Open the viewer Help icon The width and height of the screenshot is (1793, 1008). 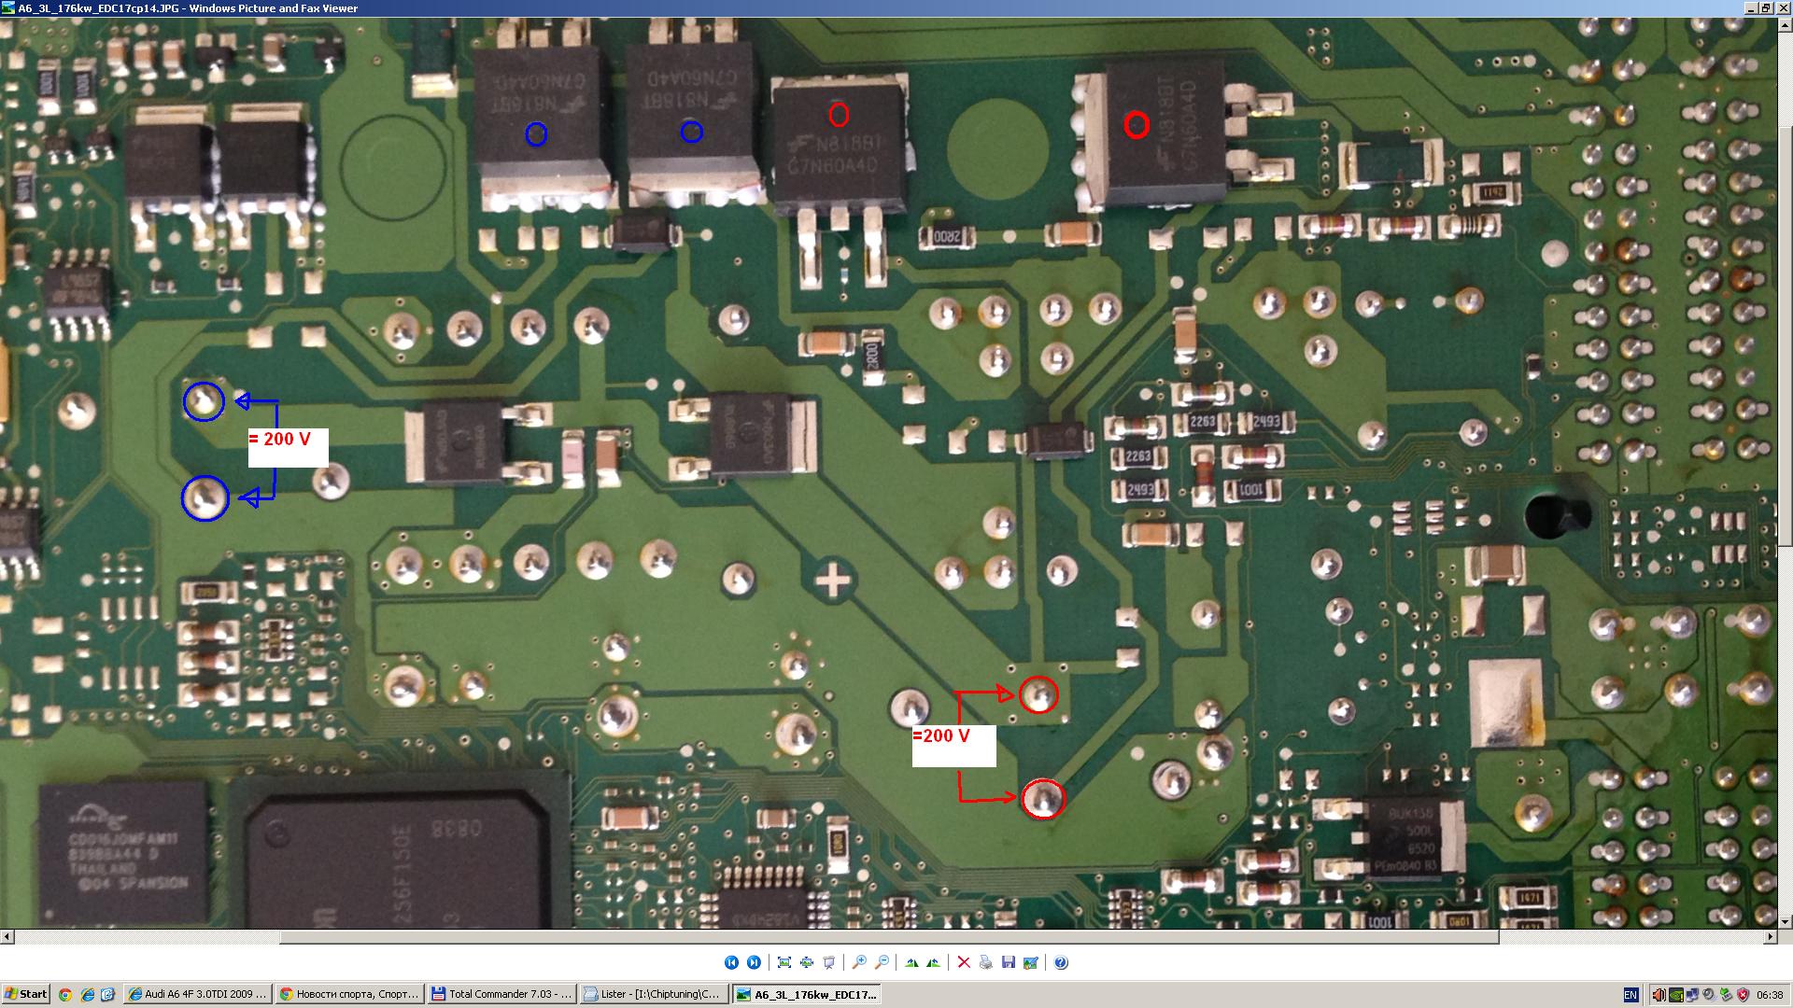1061,962
